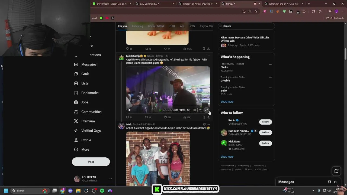
Task: Seek on the video progress bar
Action: [168, 105]
